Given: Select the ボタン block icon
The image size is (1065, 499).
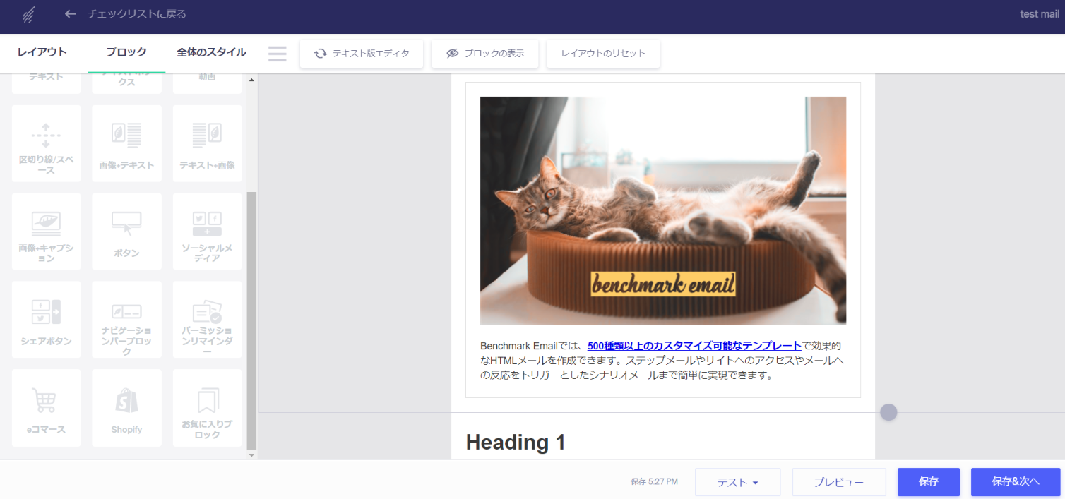Looking at the screenshot, I should pos(126,231).
